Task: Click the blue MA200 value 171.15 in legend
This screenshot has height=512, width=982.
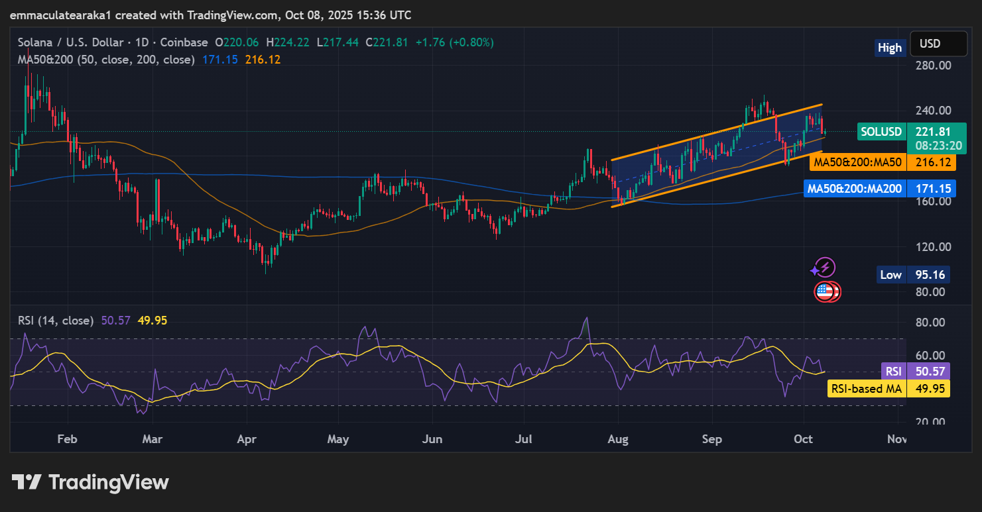Action: click(219, 60)
